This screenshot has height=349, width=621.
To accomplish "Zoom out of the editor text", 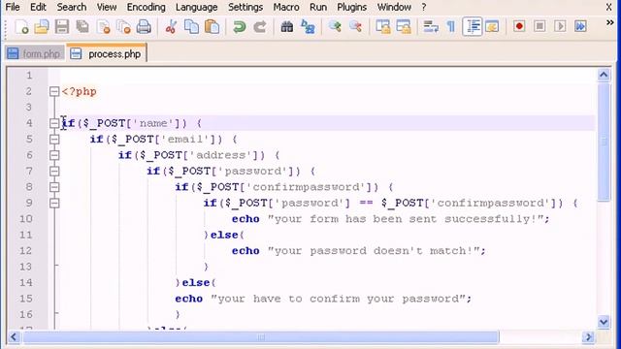I will [356, 27].
